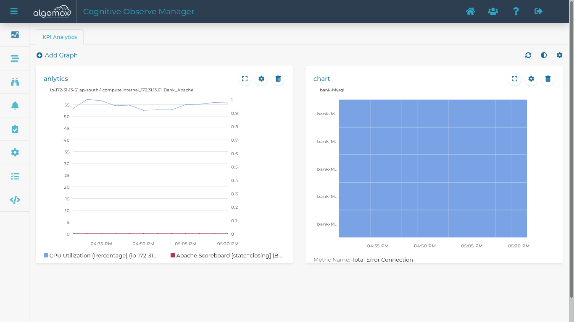Toggle Apache Scoreboard series in legend

227,255
